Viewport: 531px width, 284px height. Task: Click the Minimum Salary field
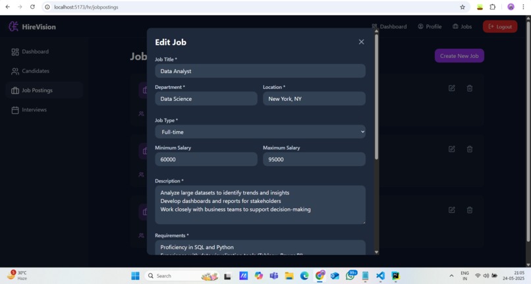pyautogui.click(x=206, y=159)
